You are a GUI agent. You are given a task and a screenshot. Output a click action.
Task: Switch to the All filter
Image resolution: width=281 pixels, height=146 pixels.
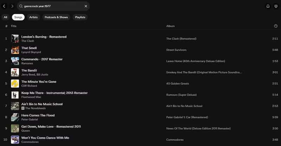(6, 17)
